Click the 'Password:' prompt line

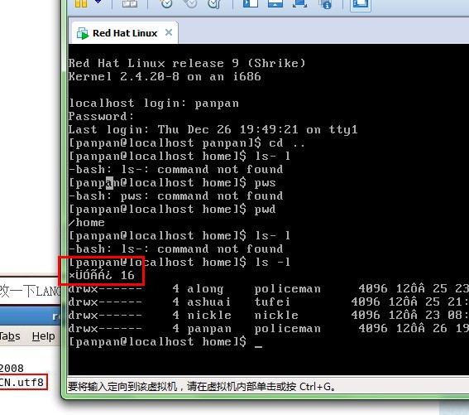(101, 116)
